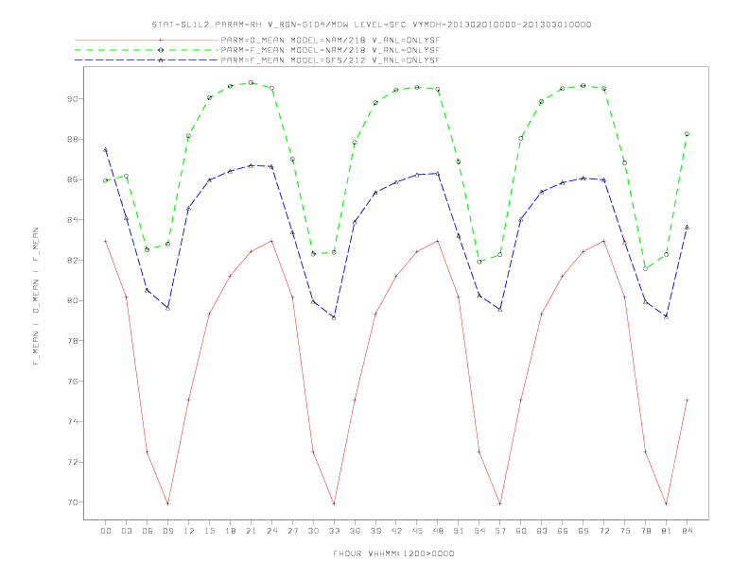Click x-axis tick label 06
The width and height of the screenshot is (749, 578).
[x=148, y=531]
